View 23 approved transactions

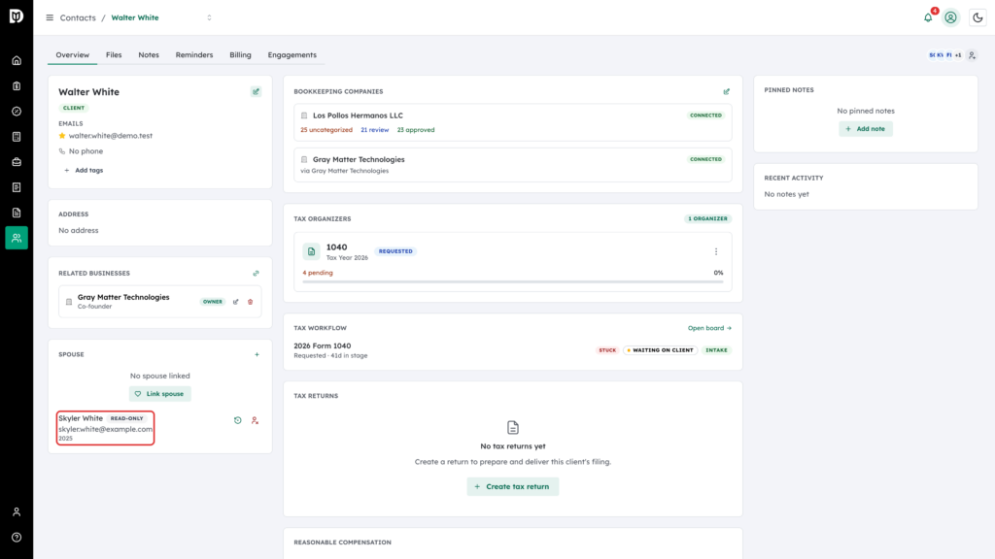click(x=416, y=130)
